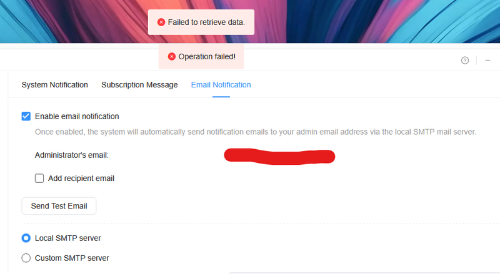This screenshot has width=500, height=274.
Task: Click the email notification description text
Action: pyautogui.click(x=256, y=132)
